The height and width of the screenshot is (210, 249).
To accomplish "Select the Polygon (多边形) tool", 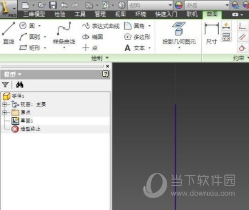I will pos(137,37).
